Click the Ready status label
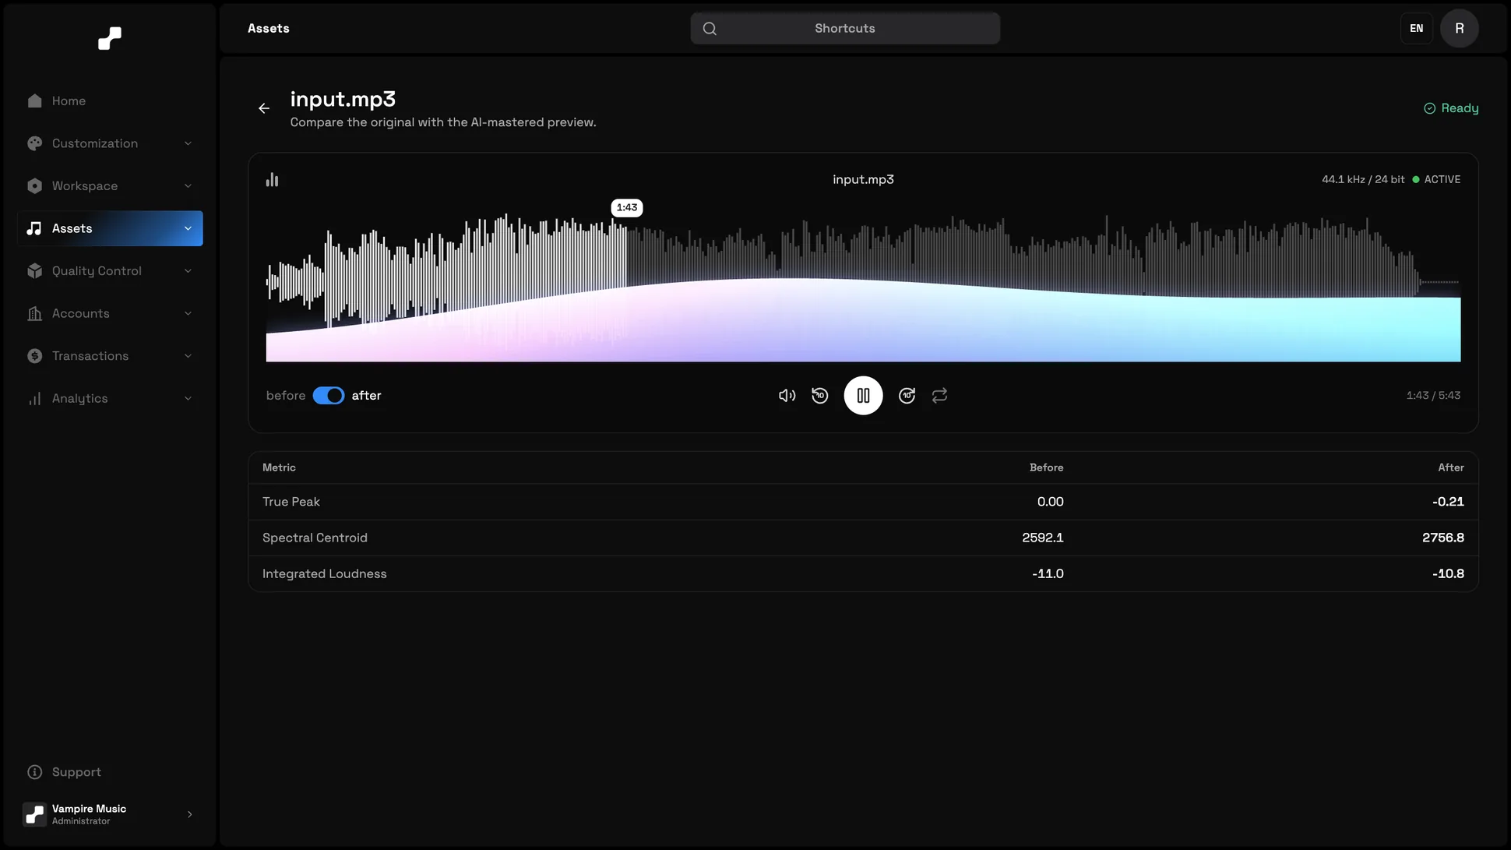 pos(1451,108)
